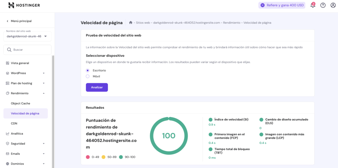Open the user account profile icon

(x=333, y=5)
